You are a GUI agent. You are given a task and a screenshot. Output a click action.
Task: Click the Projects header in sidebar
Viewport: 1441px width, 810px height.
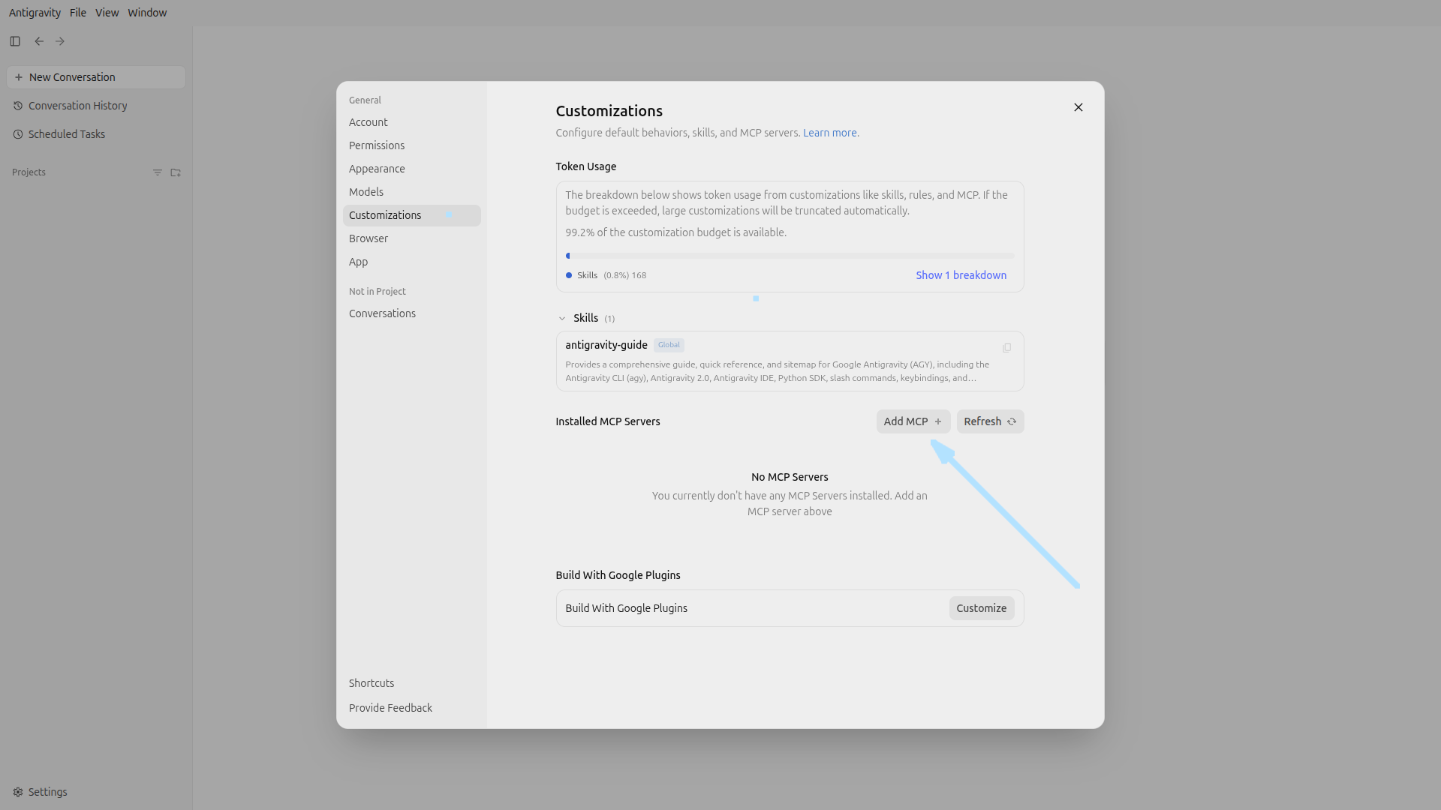(x=29, y=172)
